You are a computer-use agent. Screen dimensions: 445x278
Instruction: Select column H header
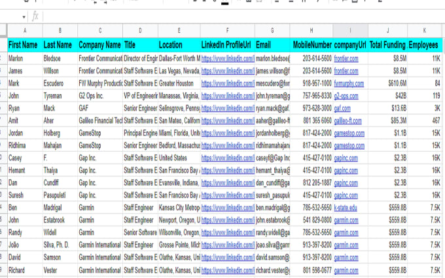point(311,30)
